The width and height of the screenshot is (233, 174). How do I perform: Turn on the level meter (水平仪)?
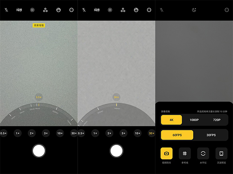(203, 154)
